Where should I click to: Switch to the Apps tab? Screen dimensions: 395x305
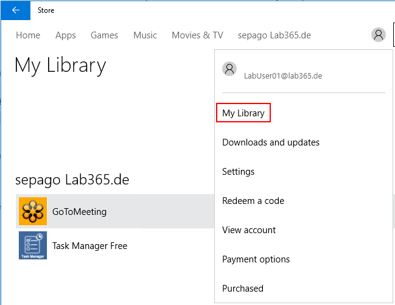point(66,35)
